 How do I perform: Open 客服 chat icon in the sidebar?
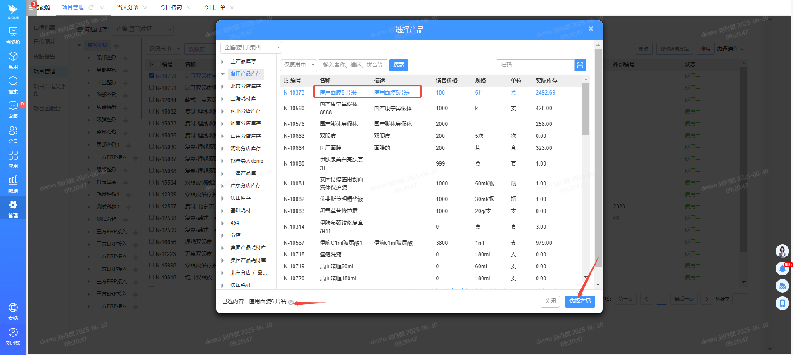(x=13, y=109)
